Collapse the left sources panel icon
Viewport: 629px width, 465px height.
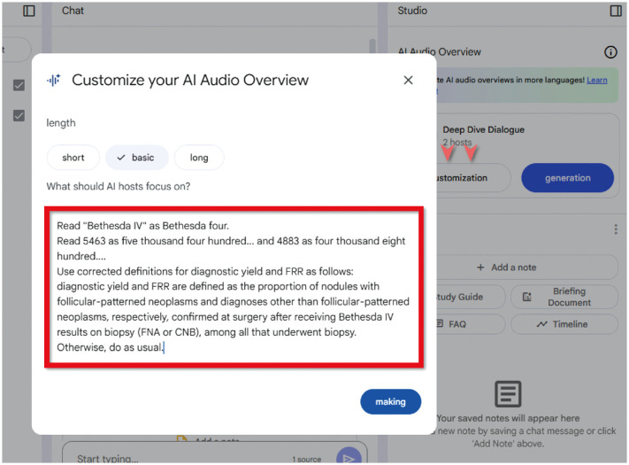(x=29, y=11)
